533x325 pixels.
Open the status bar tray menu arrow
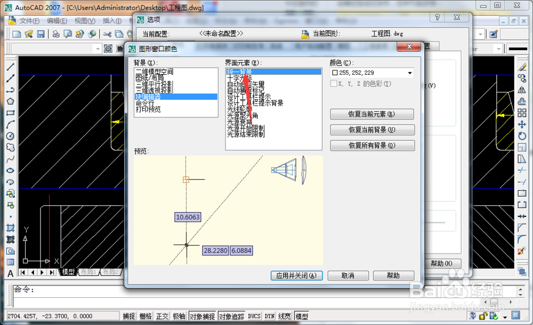point(505,317)
